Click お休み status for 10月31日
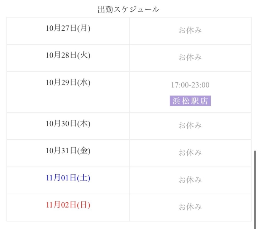Image resolution: width=258 pixels, height=229 pixels. (x=190, y=153)
